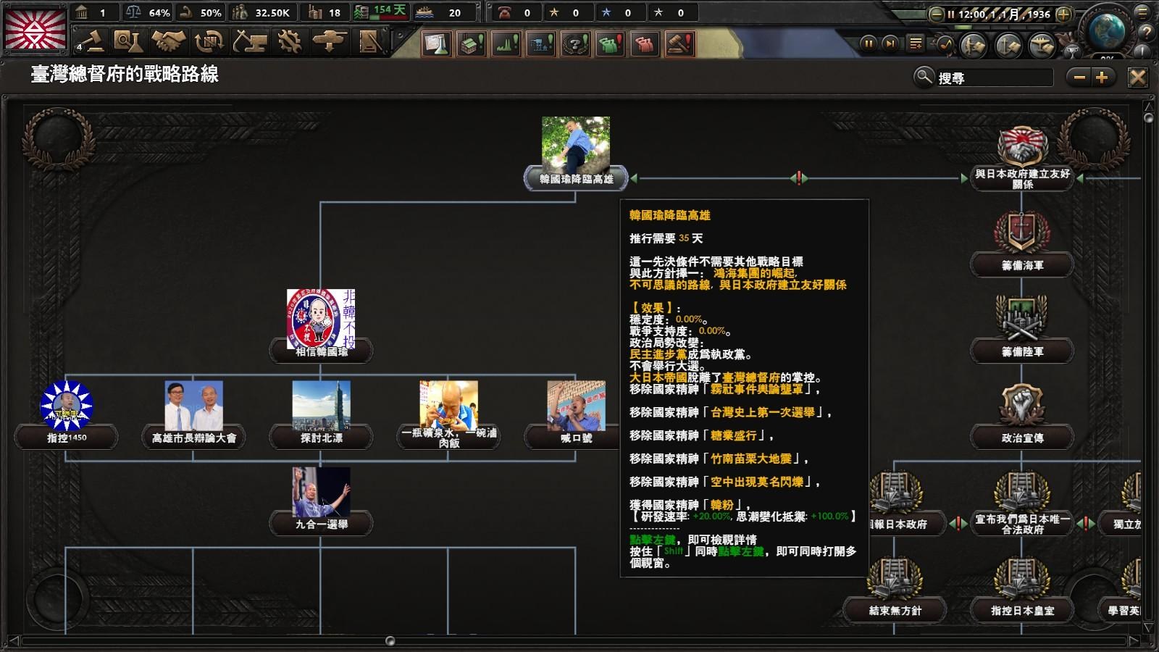Click the horizontal focus tree scrollbar handle
This screenshot has height=652, width=1159.
(x=390, y=641)
